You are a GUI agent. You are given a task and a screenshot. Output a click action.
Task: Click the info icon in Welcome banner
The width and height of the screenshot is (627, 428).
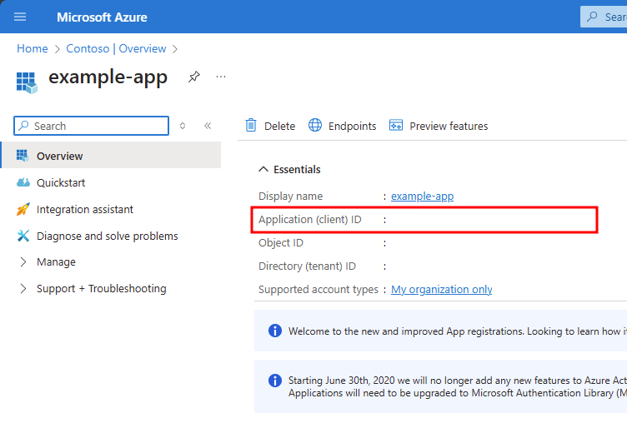pyautogui.click(x=275, y=331)
